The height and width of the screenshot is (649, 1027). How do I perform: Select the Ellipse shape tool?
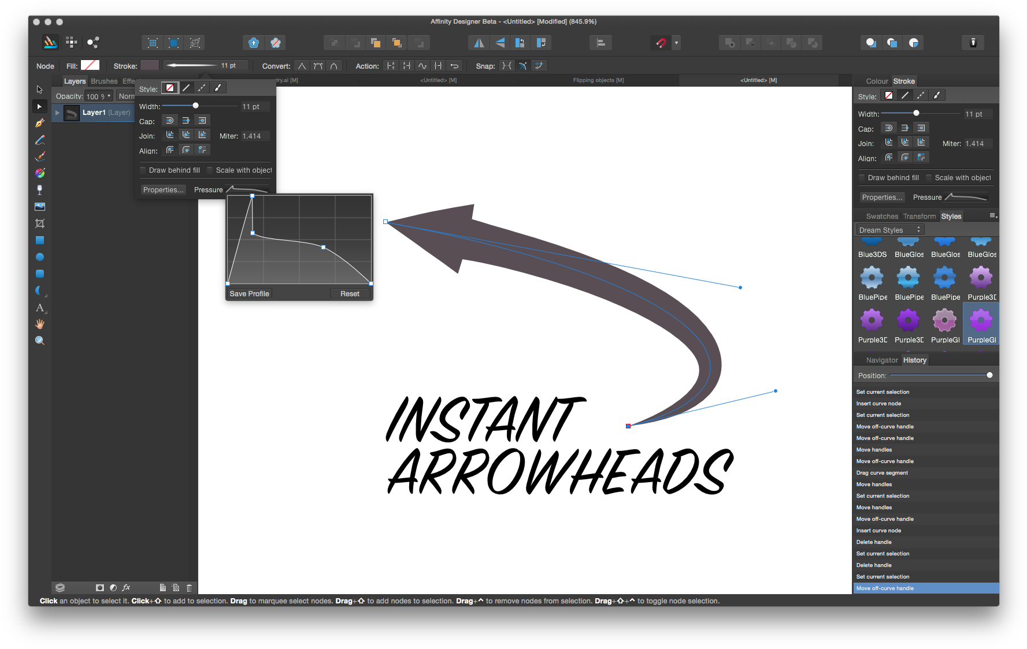(39, 257)
